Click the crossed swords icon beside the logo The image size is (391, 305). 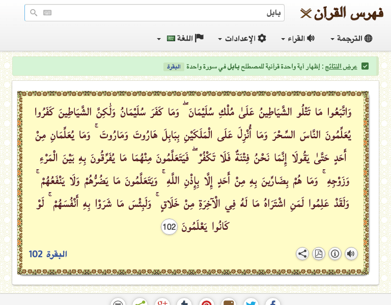coord(305,13)
